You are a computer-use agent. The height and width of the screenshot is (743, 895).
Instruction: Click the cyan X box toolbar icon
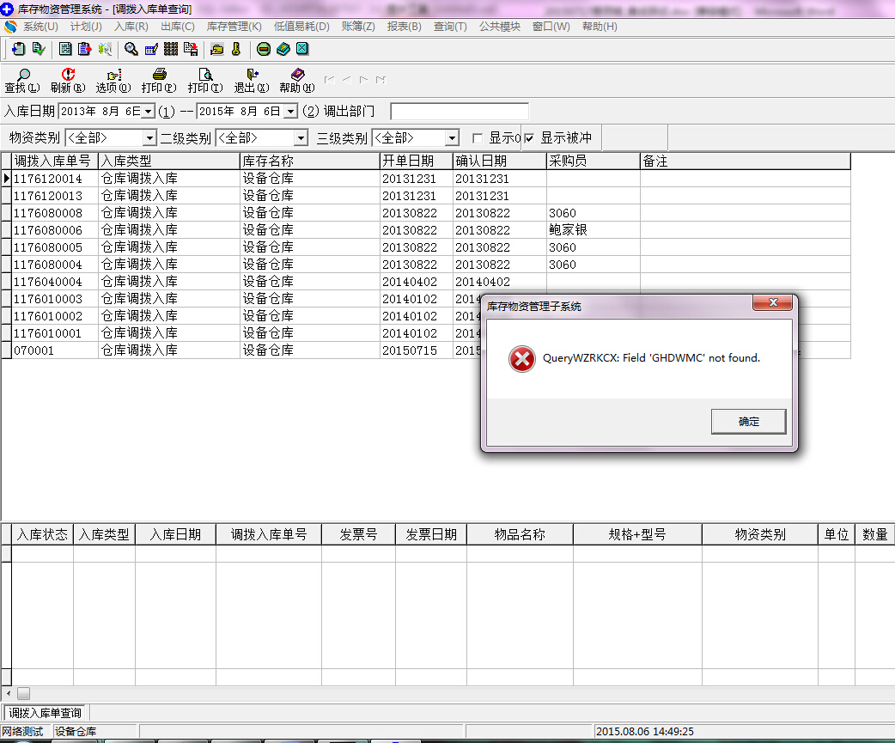coord(302,49)
